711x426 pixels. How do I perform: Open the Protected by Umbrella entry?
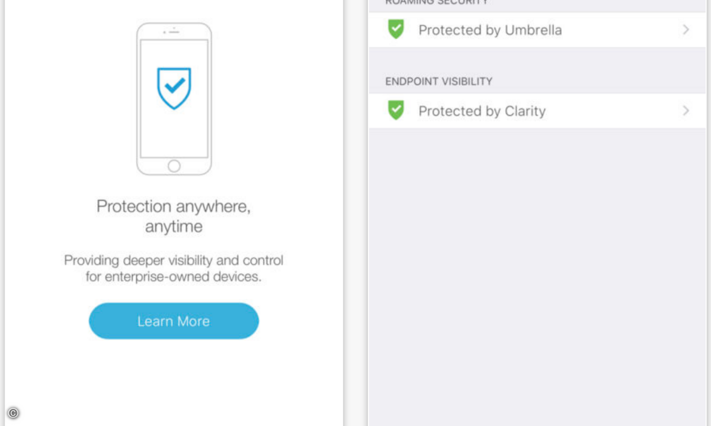(x=537, y=30)
